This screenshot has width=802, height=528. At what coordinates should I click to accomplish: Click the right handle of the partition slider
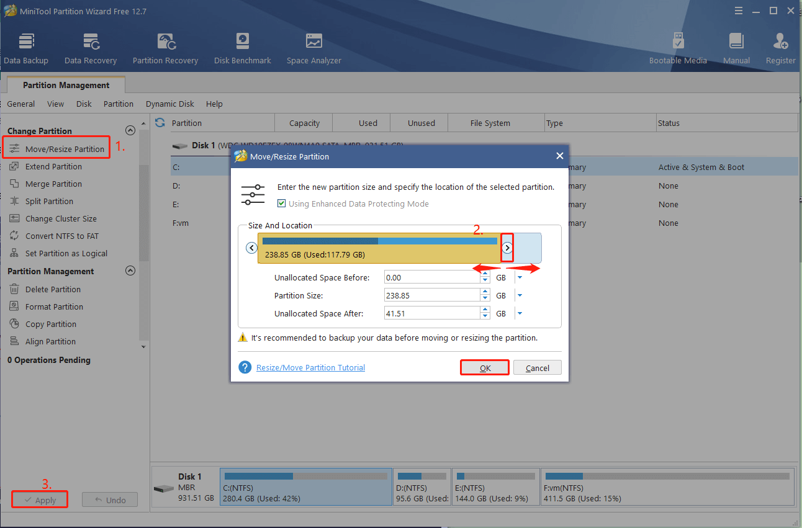[507, 248]
